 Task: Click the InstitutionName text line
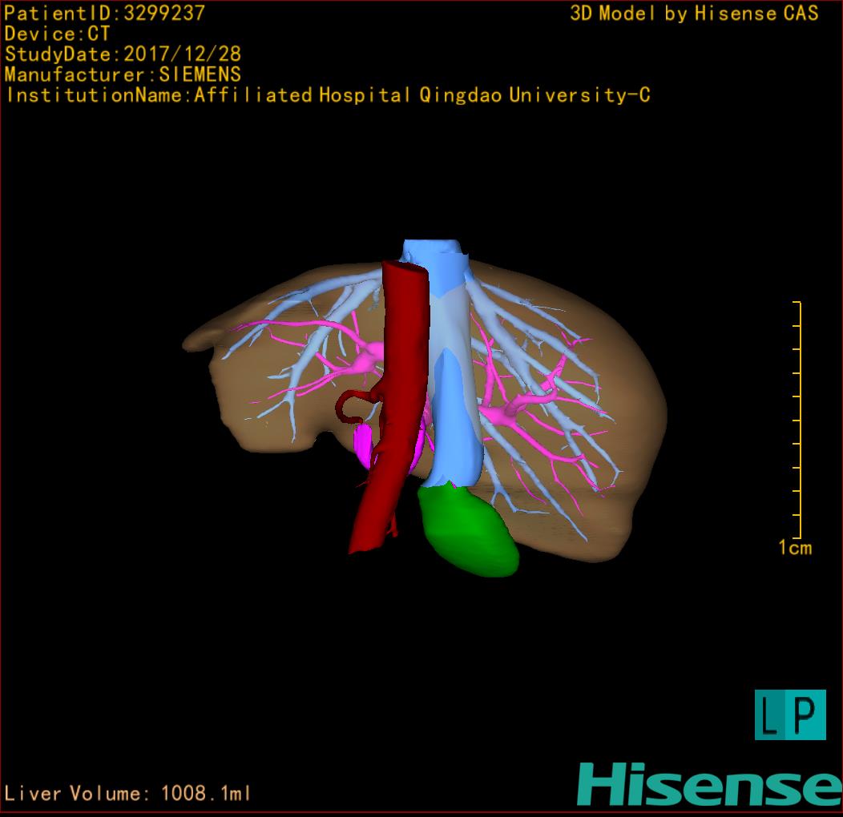(x=327, y=95)
